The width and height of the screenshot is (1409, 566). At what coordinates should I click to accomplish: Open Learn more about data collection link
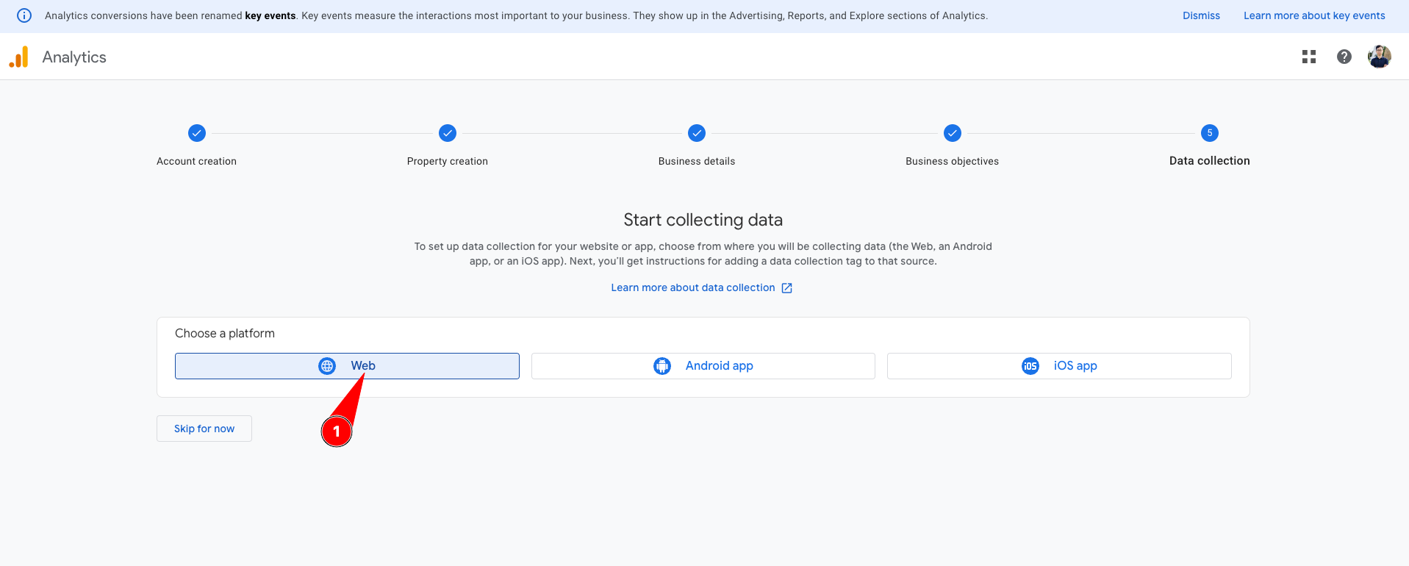[692, 288]
